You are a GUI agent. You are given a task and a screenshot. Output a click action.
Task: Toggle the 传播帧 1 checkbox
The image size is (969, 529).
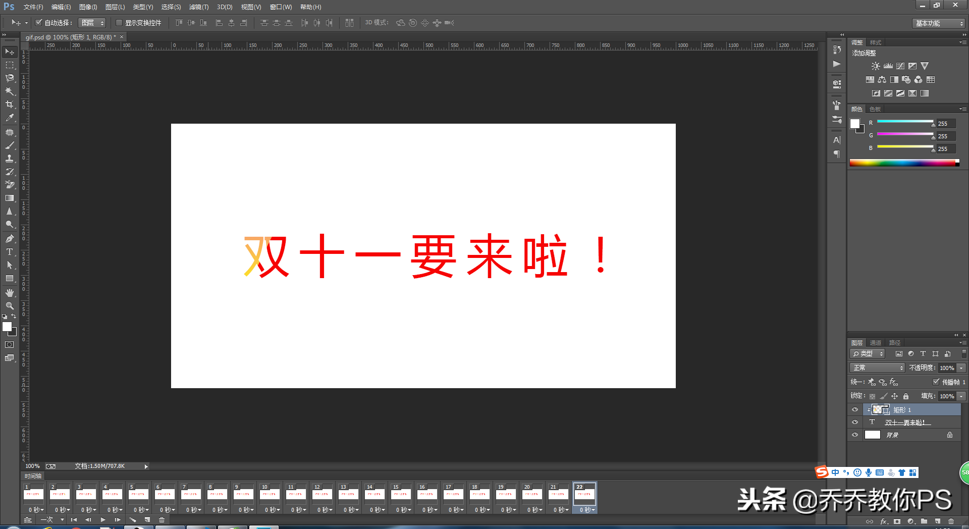[936, 382]
